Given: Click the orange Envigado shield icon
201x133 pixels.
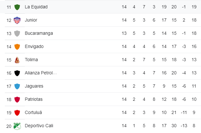Looking at the screenshot, I should coord(17,46).
